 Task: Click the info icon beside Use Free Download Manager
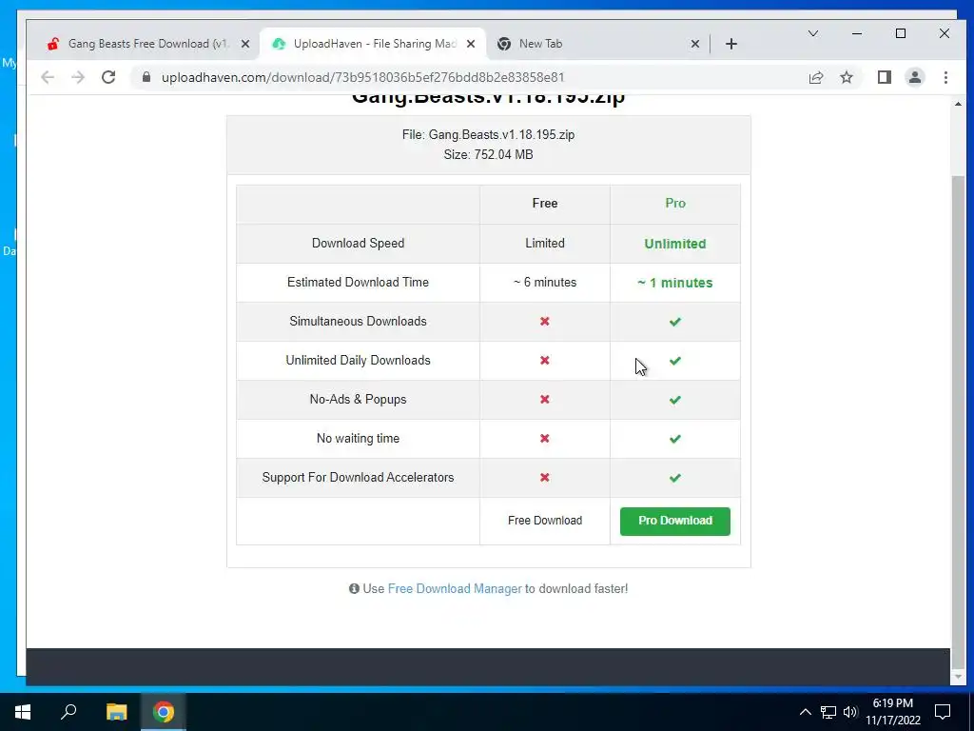click(354, 588)
